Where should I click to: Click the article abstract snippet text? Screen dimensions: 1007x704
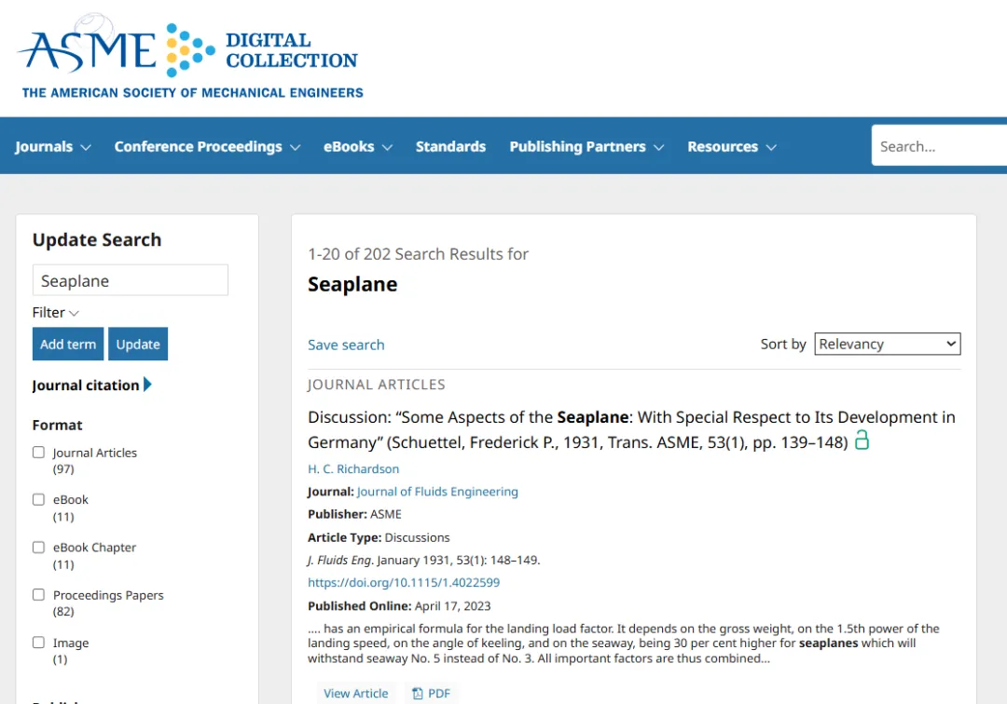624,643
